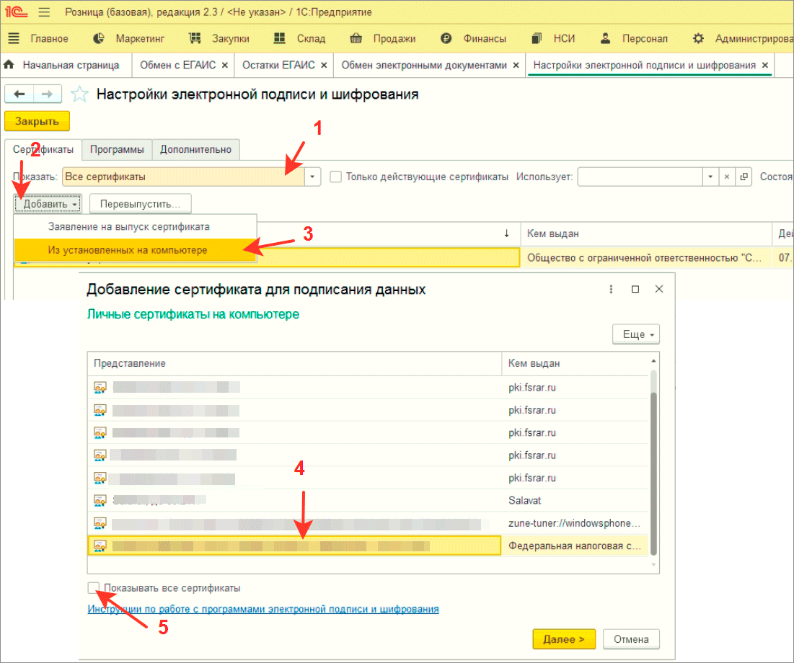Click the Представление column header
Image resolution: width=794 pixels, height=663 pixels.
[294, 363]
